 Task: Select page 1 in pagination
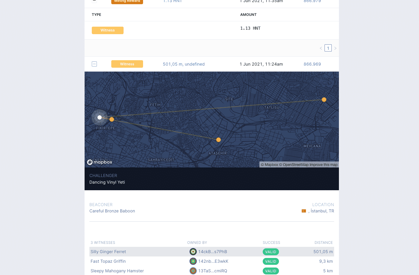click(328, 48)
